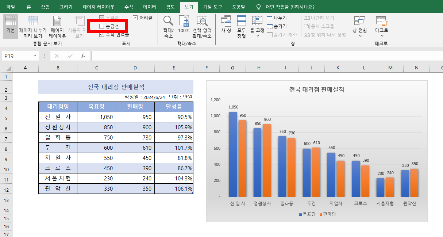Click the date cell 작성일 : 2024/6/24
This screenshot has width=443, height=237.
tap(145, 97)
